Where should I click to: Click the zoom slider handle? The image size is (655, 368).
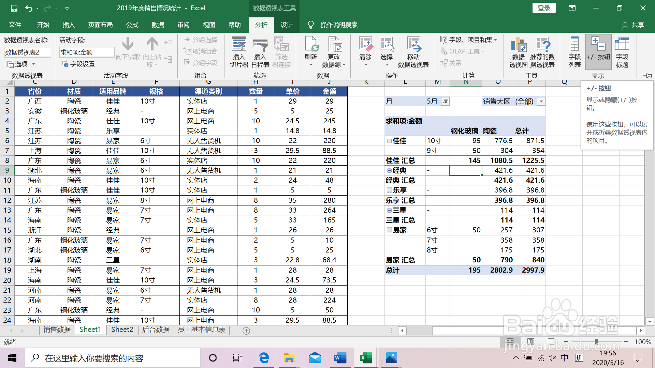pos(596,341)
